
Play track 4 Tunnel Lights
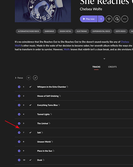tap(19, 114)
